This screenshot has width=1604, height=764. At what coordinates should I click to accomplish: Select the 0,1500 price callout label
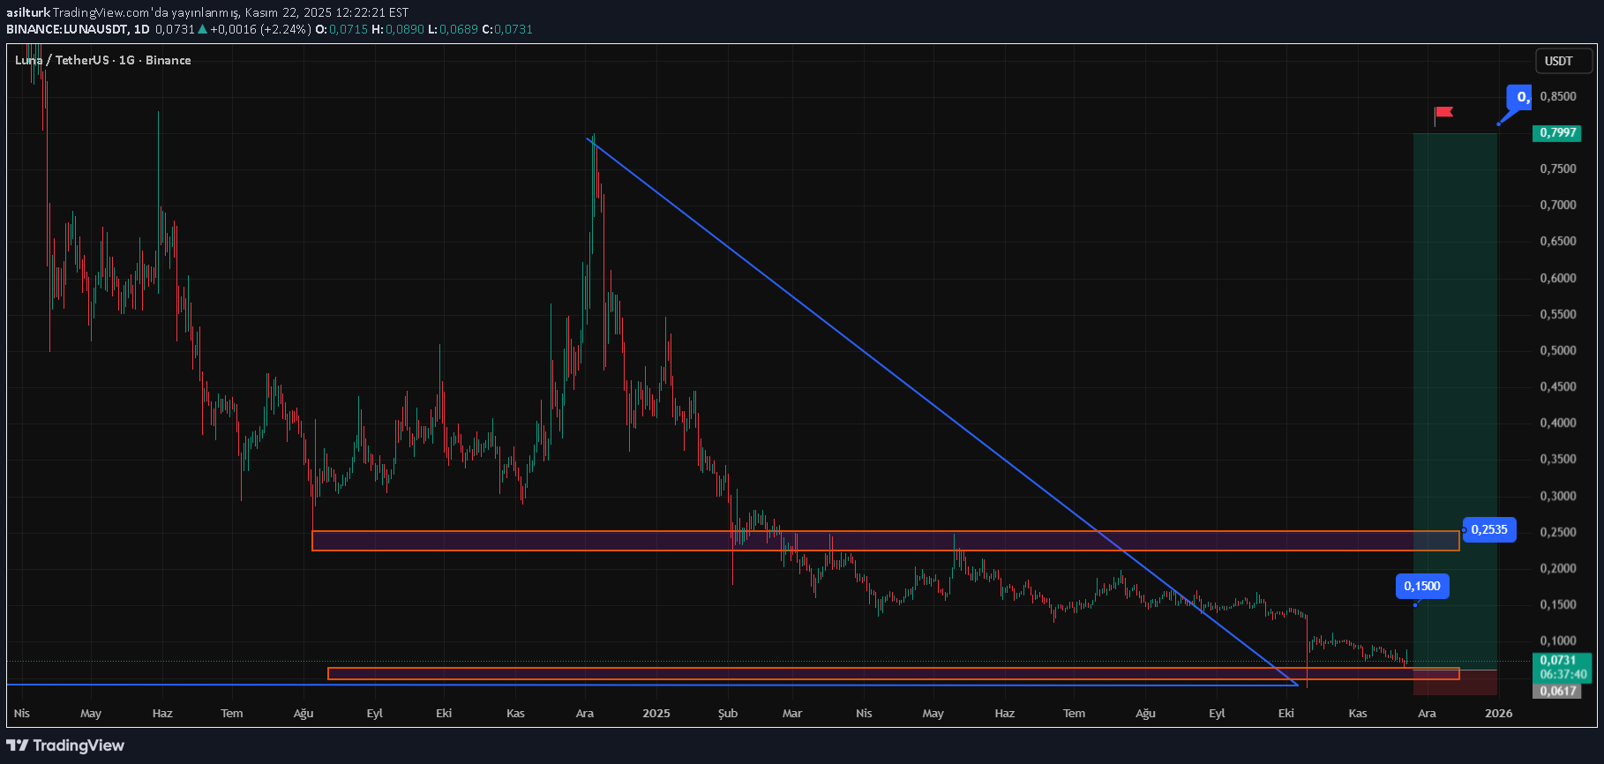click(1421, 586)
